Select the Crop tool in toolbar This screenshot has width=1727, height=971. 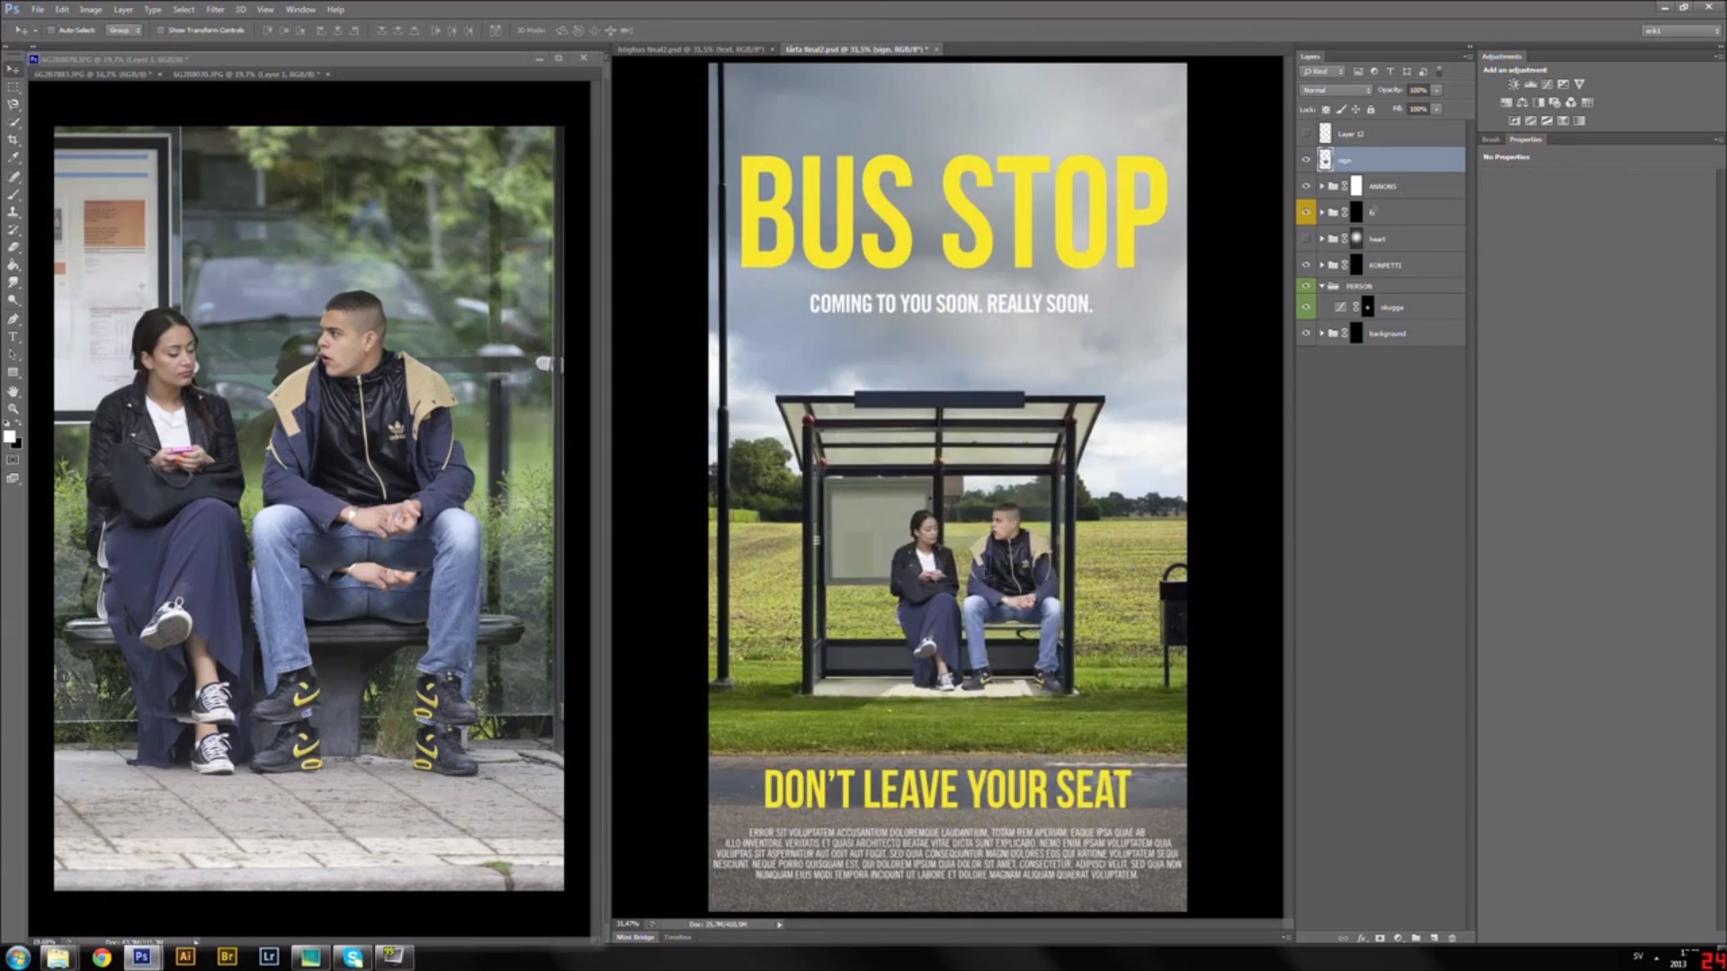click(13, 140)
